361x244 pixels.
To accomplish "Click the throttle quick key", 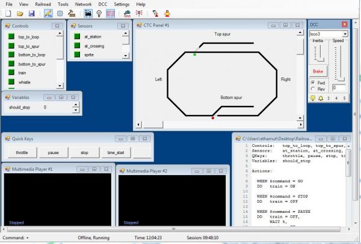I will point(22,152).
